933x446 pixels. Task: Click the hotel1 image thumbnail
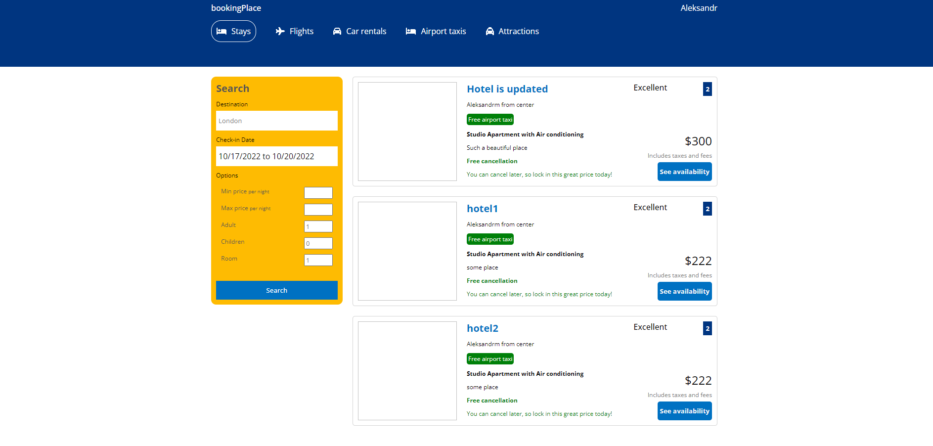point(407,251)
